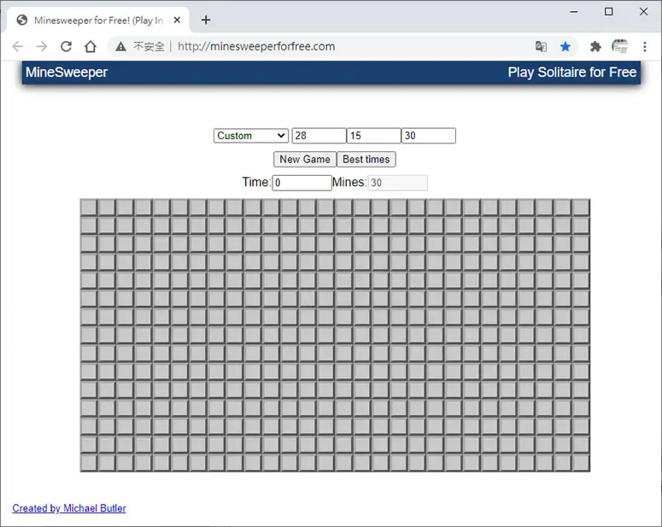Reveal the bottom-right corner minefield cell
This screenshot has height=527, width=662.
tap(582, 463)
